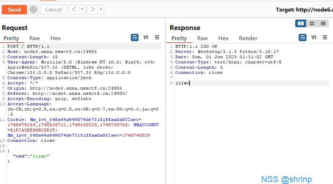Open Request panel hamburger menu

pos(157,38)
